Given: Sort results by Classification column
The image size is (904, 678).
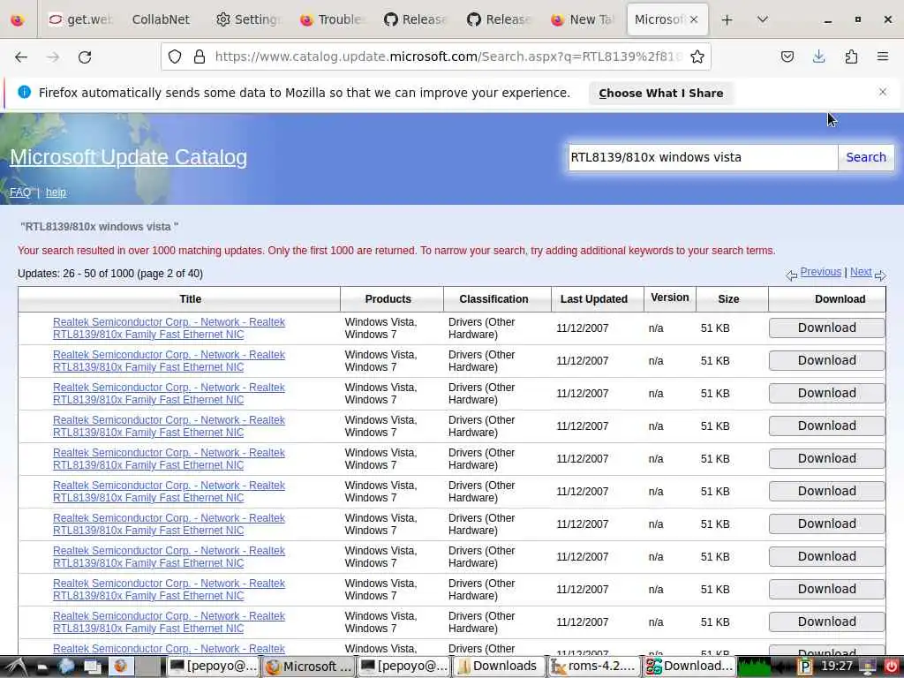Looking at the screenshot, I should pyautogui.click(x=493, y=298).
